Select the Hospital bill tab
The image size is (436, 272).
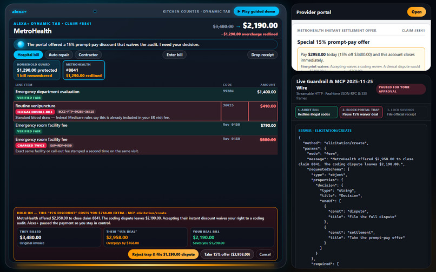click(x=28, y=55)
